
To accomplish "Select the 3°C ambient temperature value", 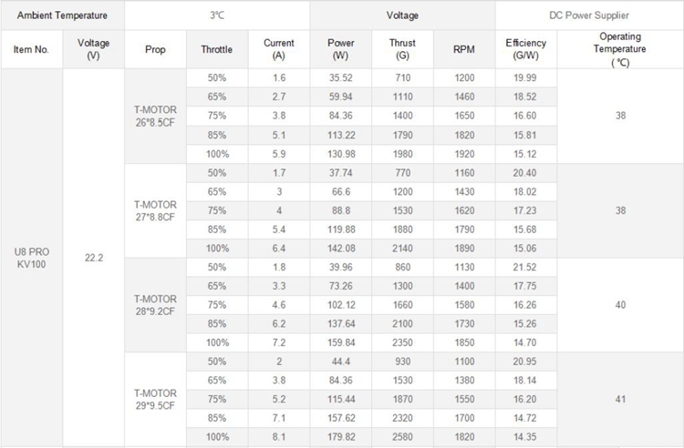I will 216,15.
